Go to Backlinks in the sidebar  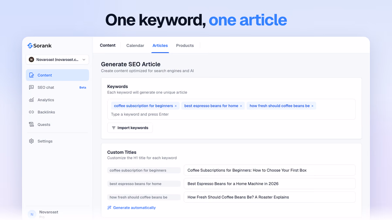point(57,112)
